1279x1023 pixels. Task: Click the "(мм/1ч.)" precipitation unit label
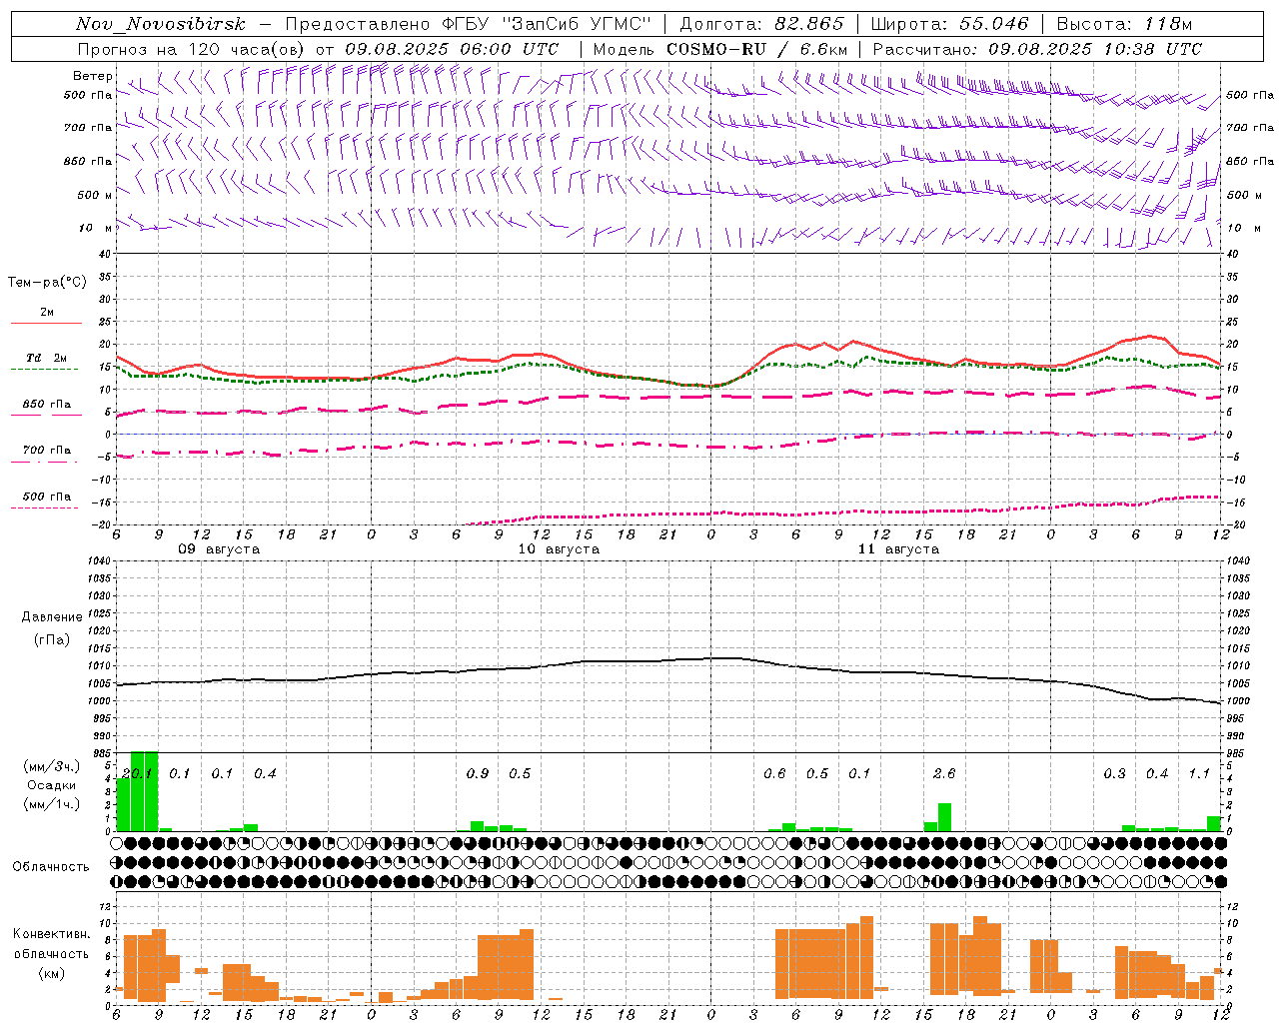click(52, 804)
